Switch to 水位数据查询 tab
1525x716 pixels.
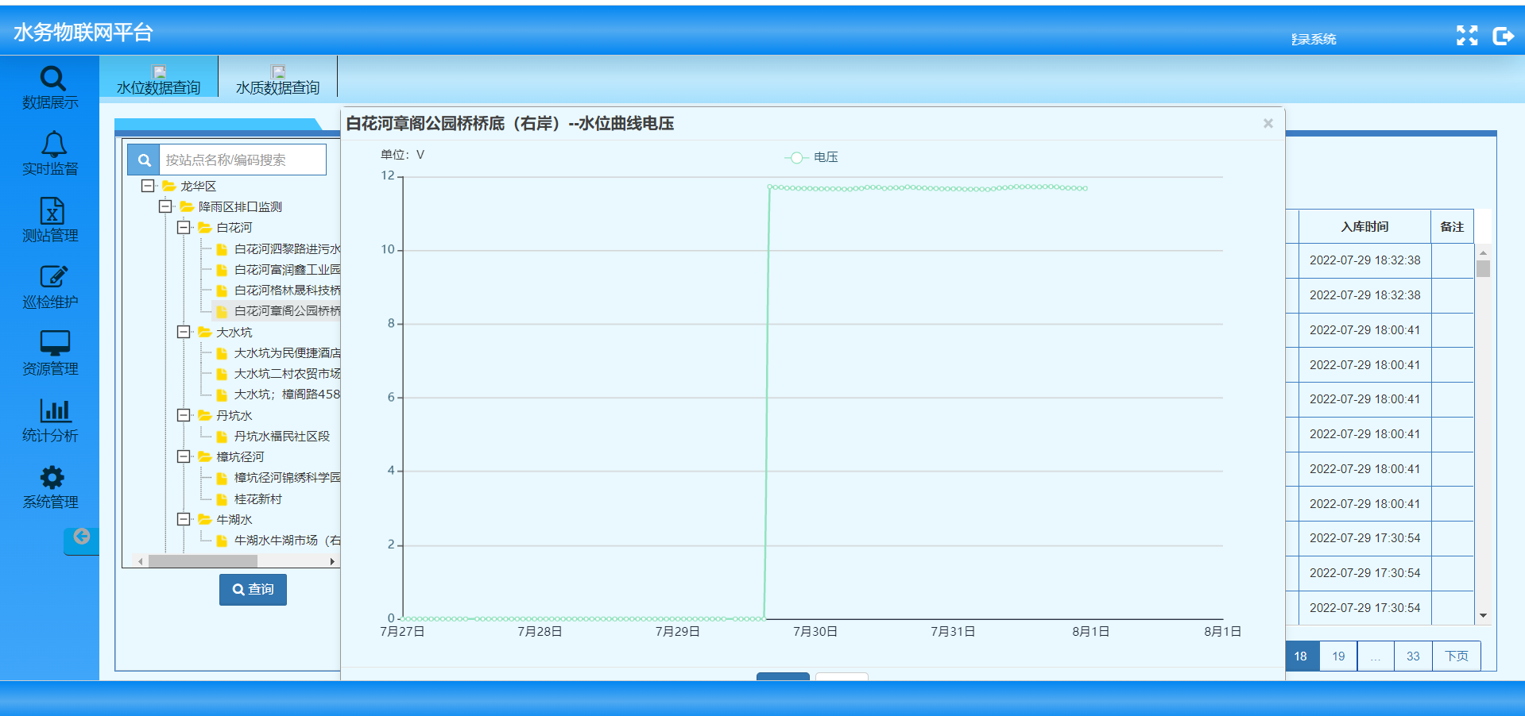(159, 78)
